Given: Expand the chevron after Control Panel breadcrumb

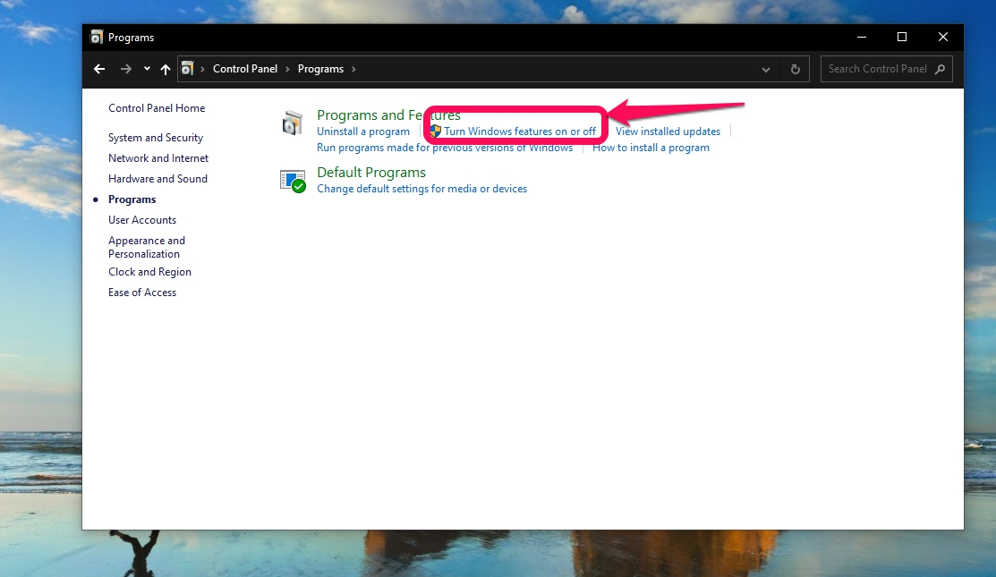Looking at the screenshot, I should tap(287, 69).
